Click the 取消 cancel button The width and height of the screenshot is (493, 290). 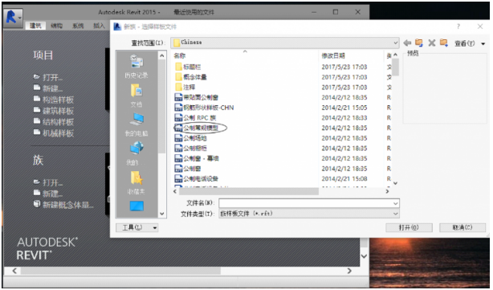tap(462, 227)
